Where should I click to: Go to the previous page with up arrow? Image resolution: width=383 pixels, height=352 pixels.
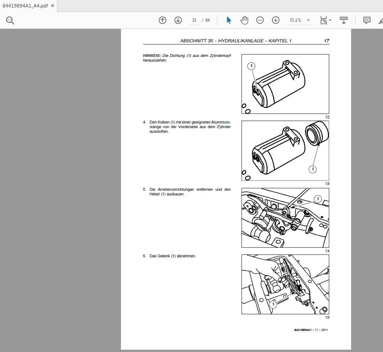162,20
